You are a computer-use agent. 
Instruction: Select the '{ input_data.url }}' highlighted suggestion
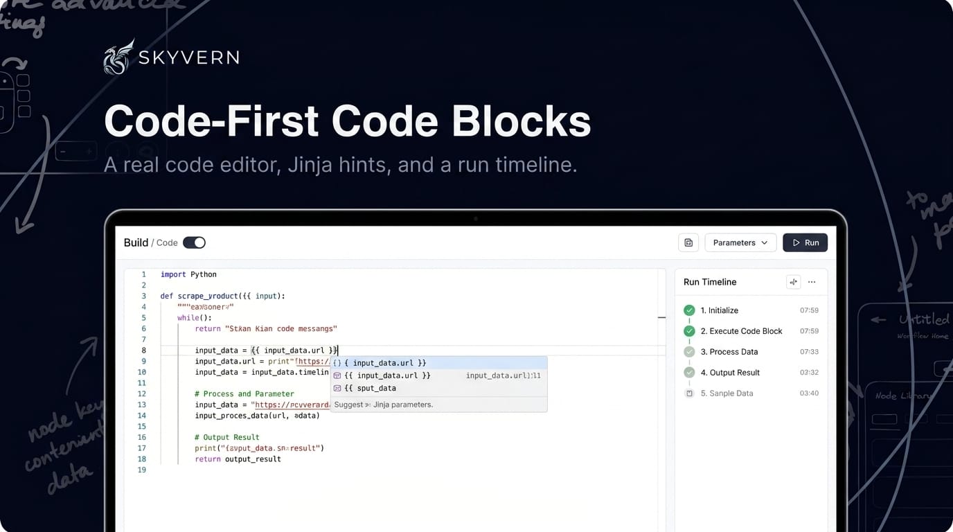coord(439,363)
